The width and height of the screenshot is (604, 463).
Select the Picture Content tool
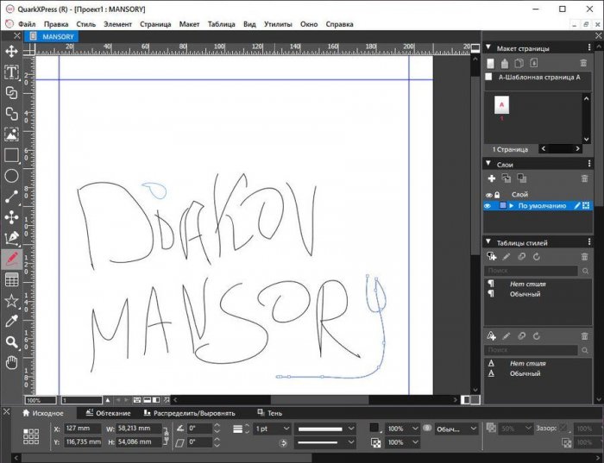(12, 135)
